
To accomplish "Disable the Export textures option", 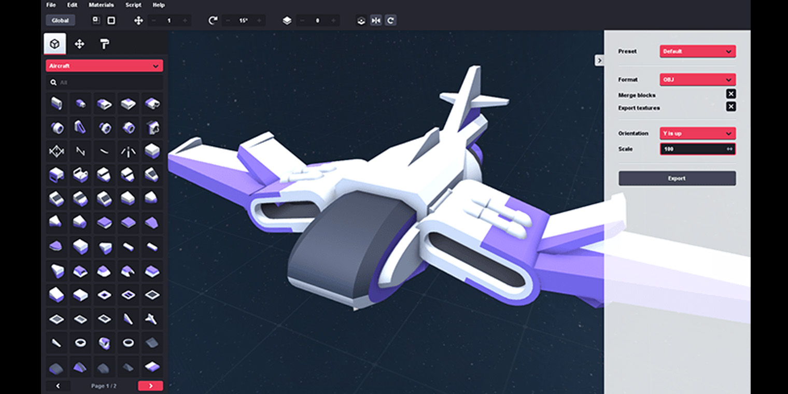I will tap(731, 106).
